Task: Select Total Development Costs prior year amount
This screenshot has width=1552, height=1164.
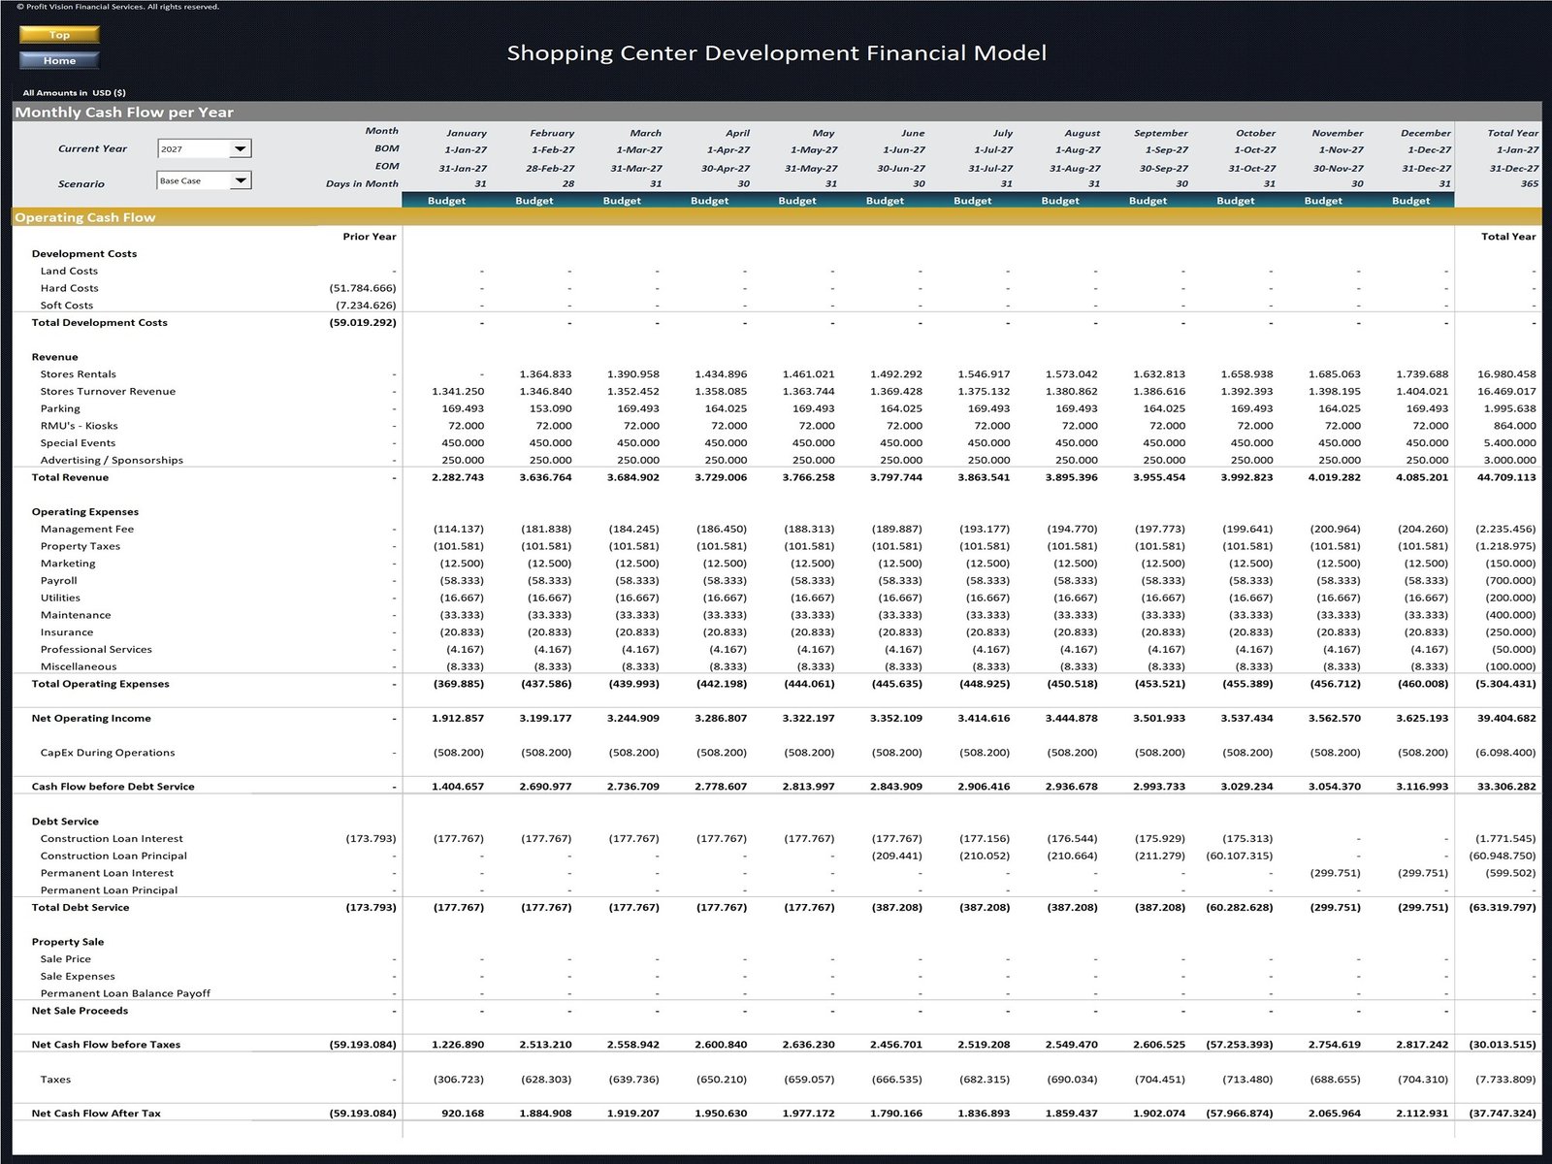Action: click(363, 323)
